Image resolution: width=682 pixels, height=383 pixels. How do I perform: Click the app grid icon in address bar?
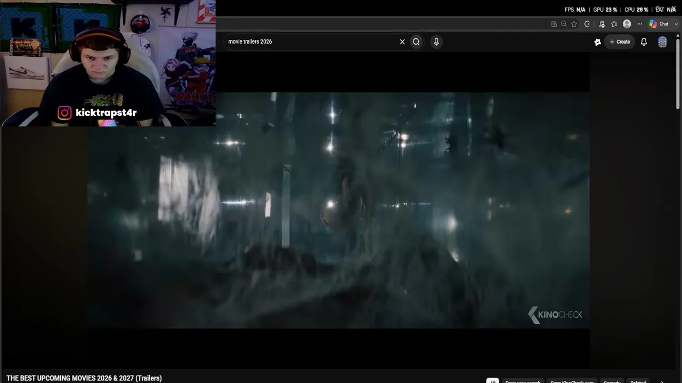[x=554, y=24]
